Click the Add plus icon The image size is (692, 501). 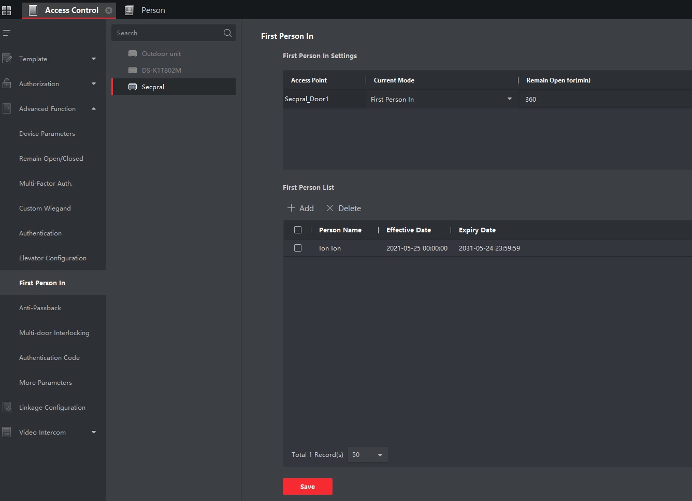pos(291,208)
